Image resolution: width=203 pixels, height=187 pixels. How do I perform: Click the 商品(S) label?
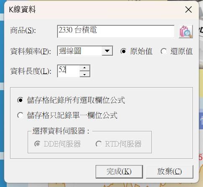coord(23,30)
